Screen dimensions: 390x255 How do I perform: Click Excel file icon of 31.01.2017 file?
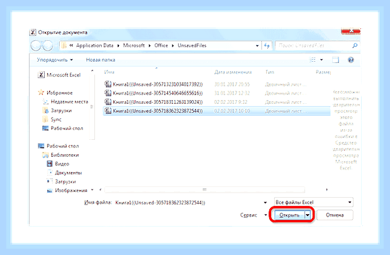(108, 93)
